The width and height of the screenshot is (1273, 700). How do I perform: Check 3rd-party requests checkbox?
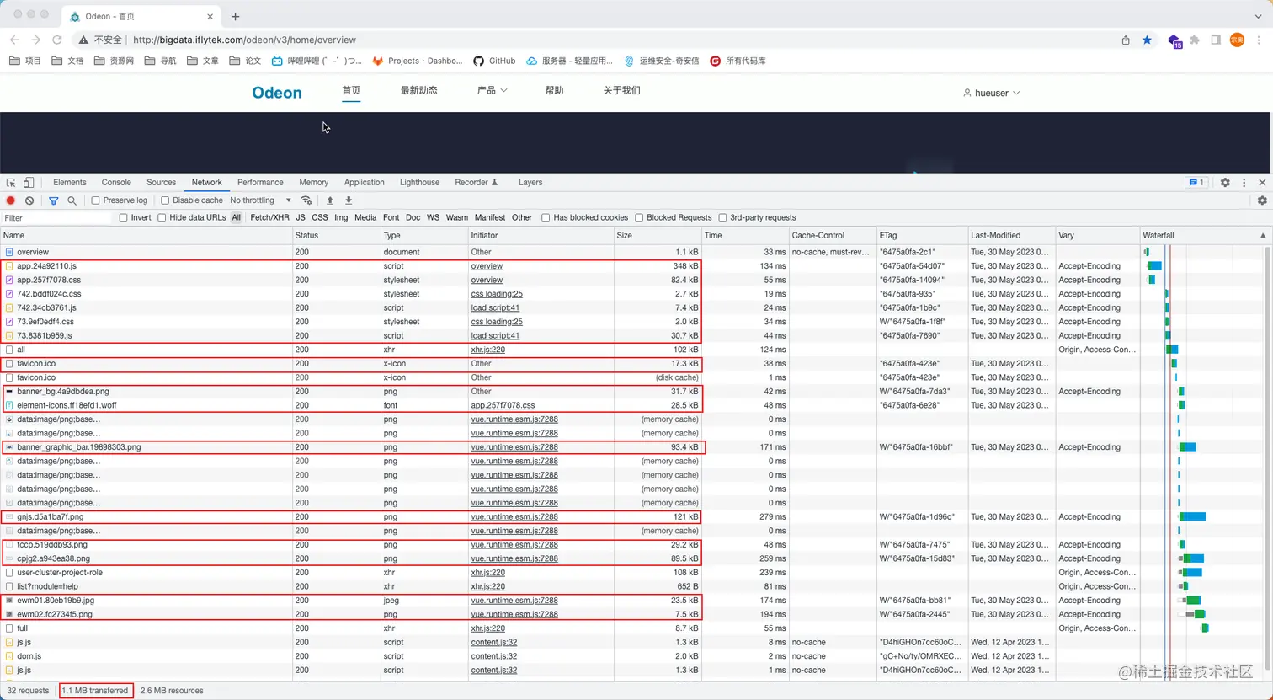(x=722, y=217)
